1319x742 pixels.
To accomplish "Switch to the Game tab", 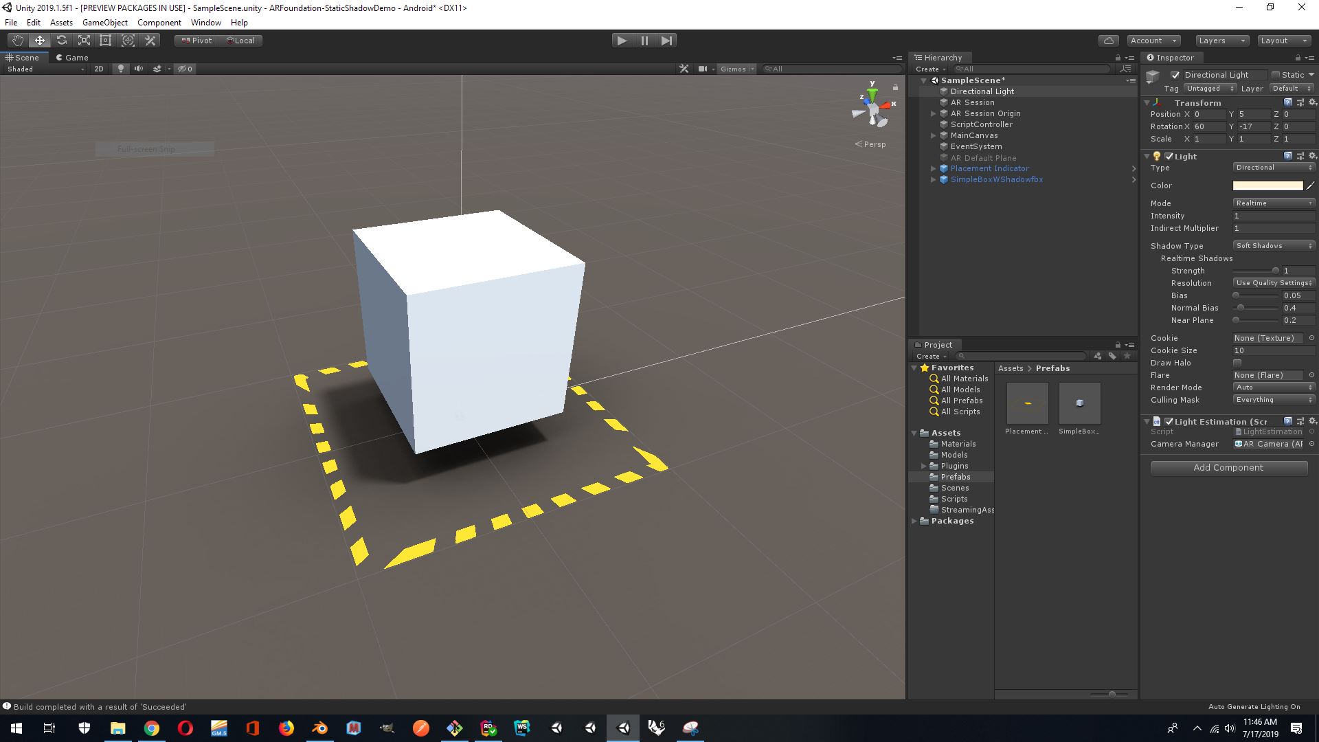I will (72, 58).
